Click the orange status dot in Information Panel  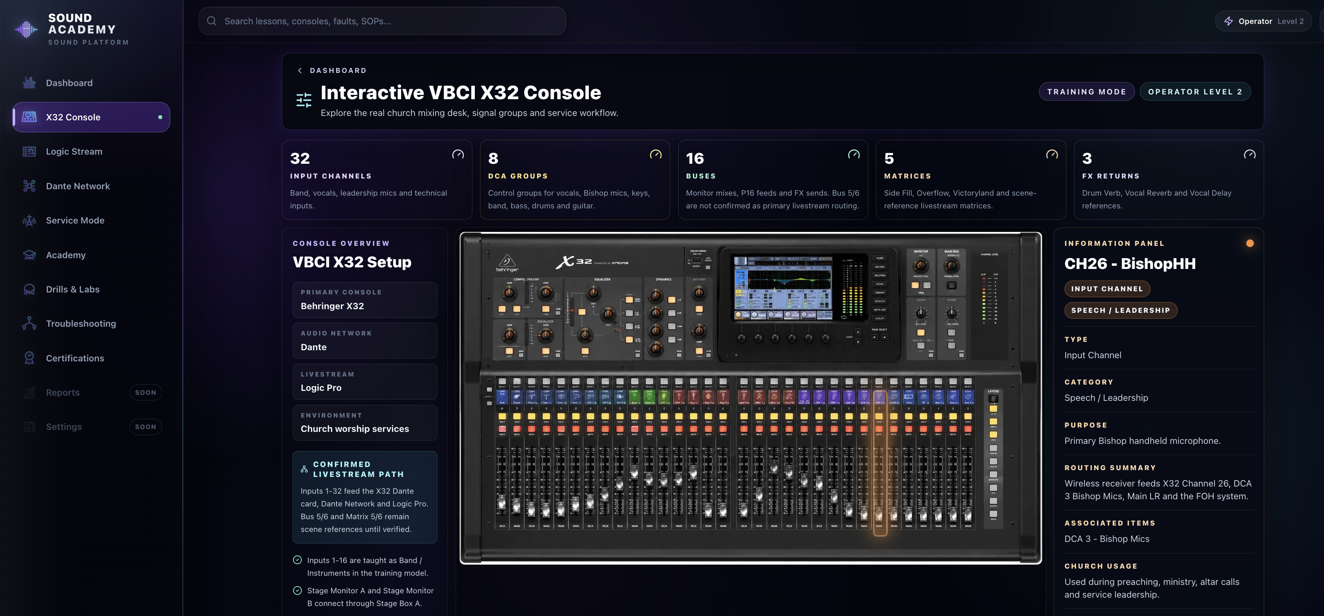coord(1250,243)
